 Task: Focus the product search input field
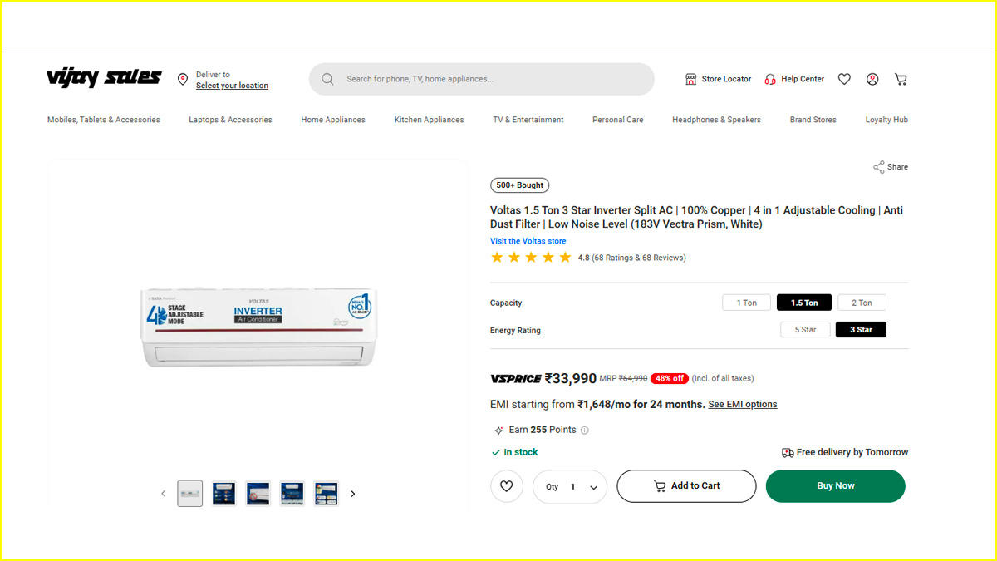click(x=482, y=79)
